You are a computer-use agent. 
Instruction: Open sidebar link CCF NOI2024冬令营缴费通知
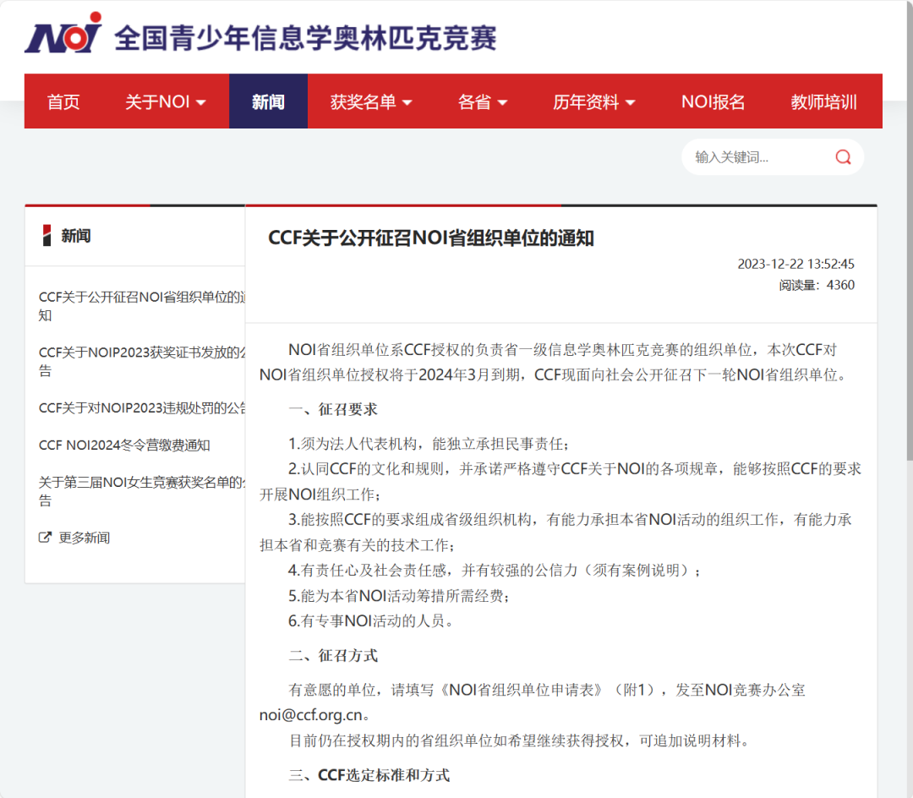[x=124, y=445]
